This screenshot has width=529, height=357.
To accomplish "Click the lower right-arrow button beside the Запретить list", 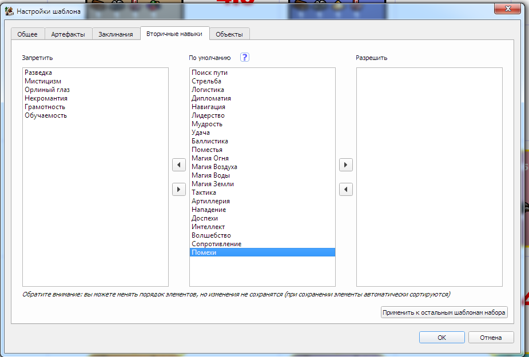I will 179,189.
